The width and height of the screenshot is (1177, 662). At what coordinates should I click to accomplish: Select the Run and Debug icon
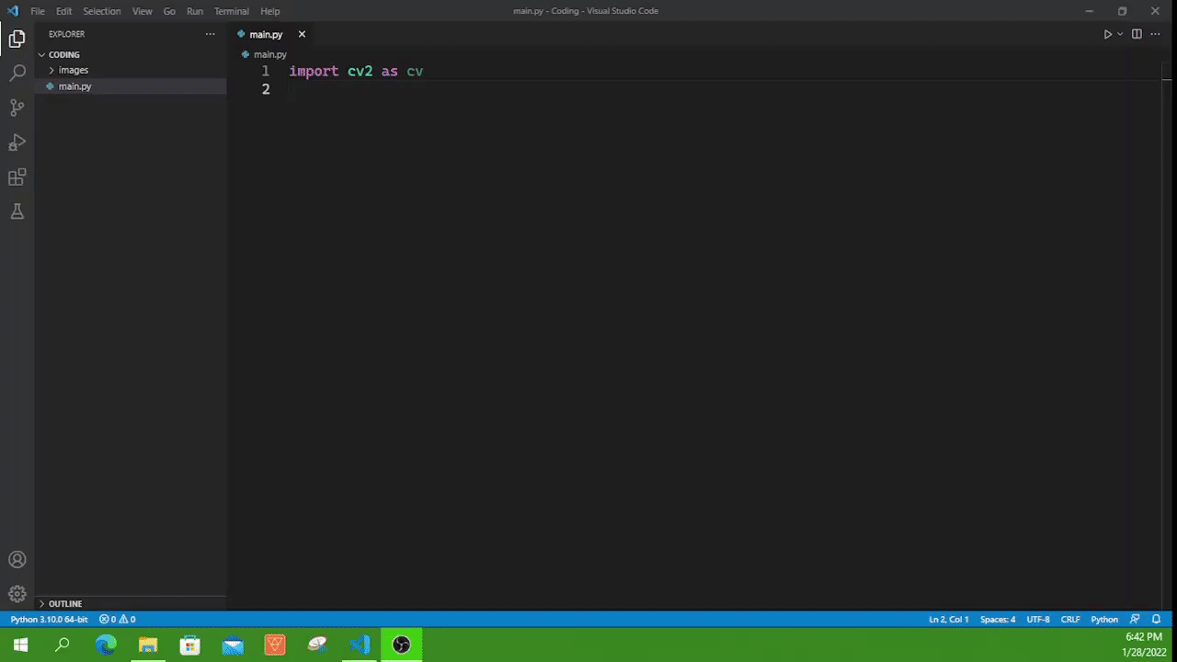click(17, 143)
